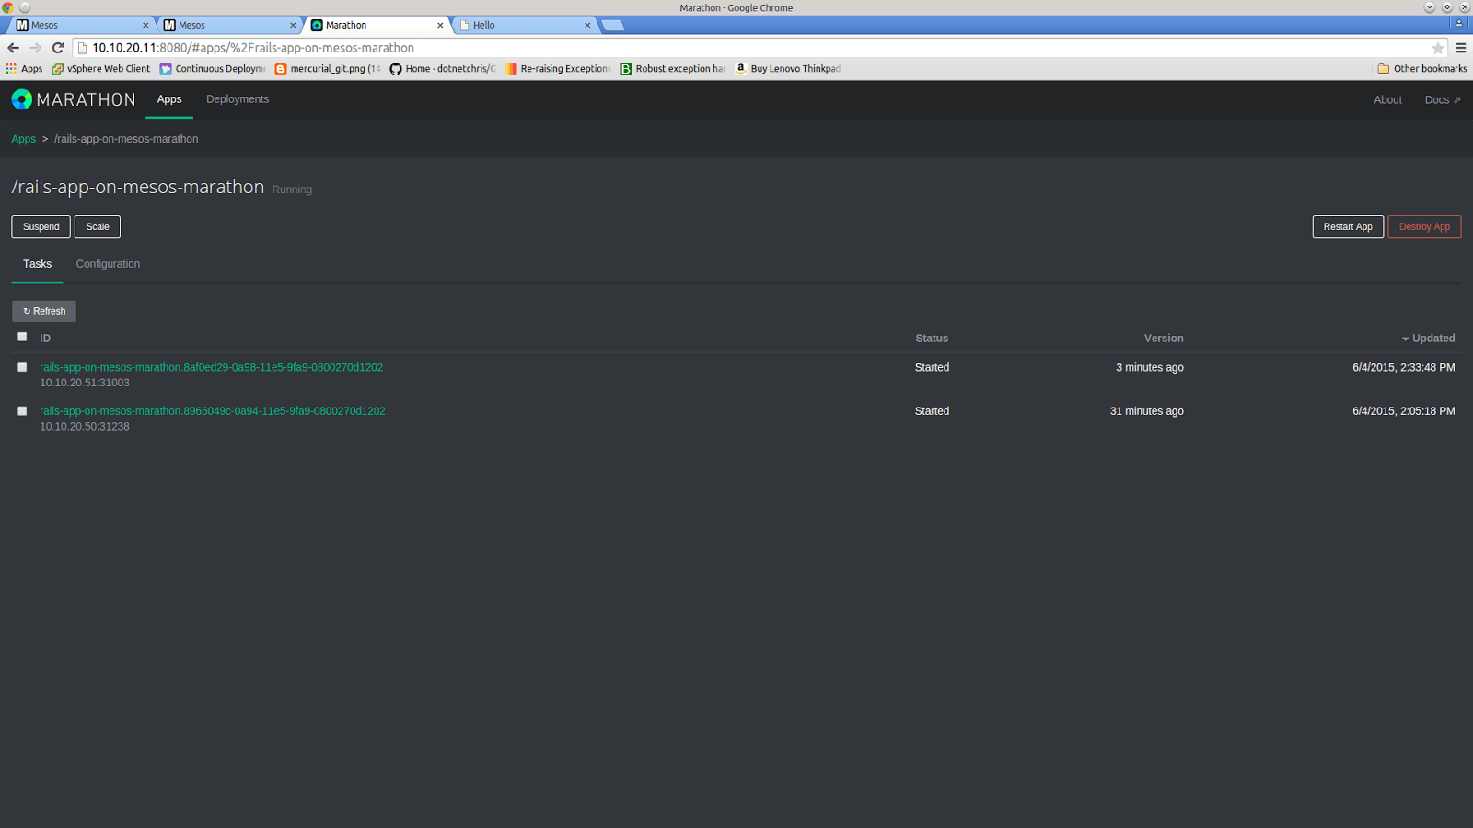Open the GitHub Home dotnetchris bookmark
Viewport: 1473px width, 828px height.
click(x=442, y=69)
